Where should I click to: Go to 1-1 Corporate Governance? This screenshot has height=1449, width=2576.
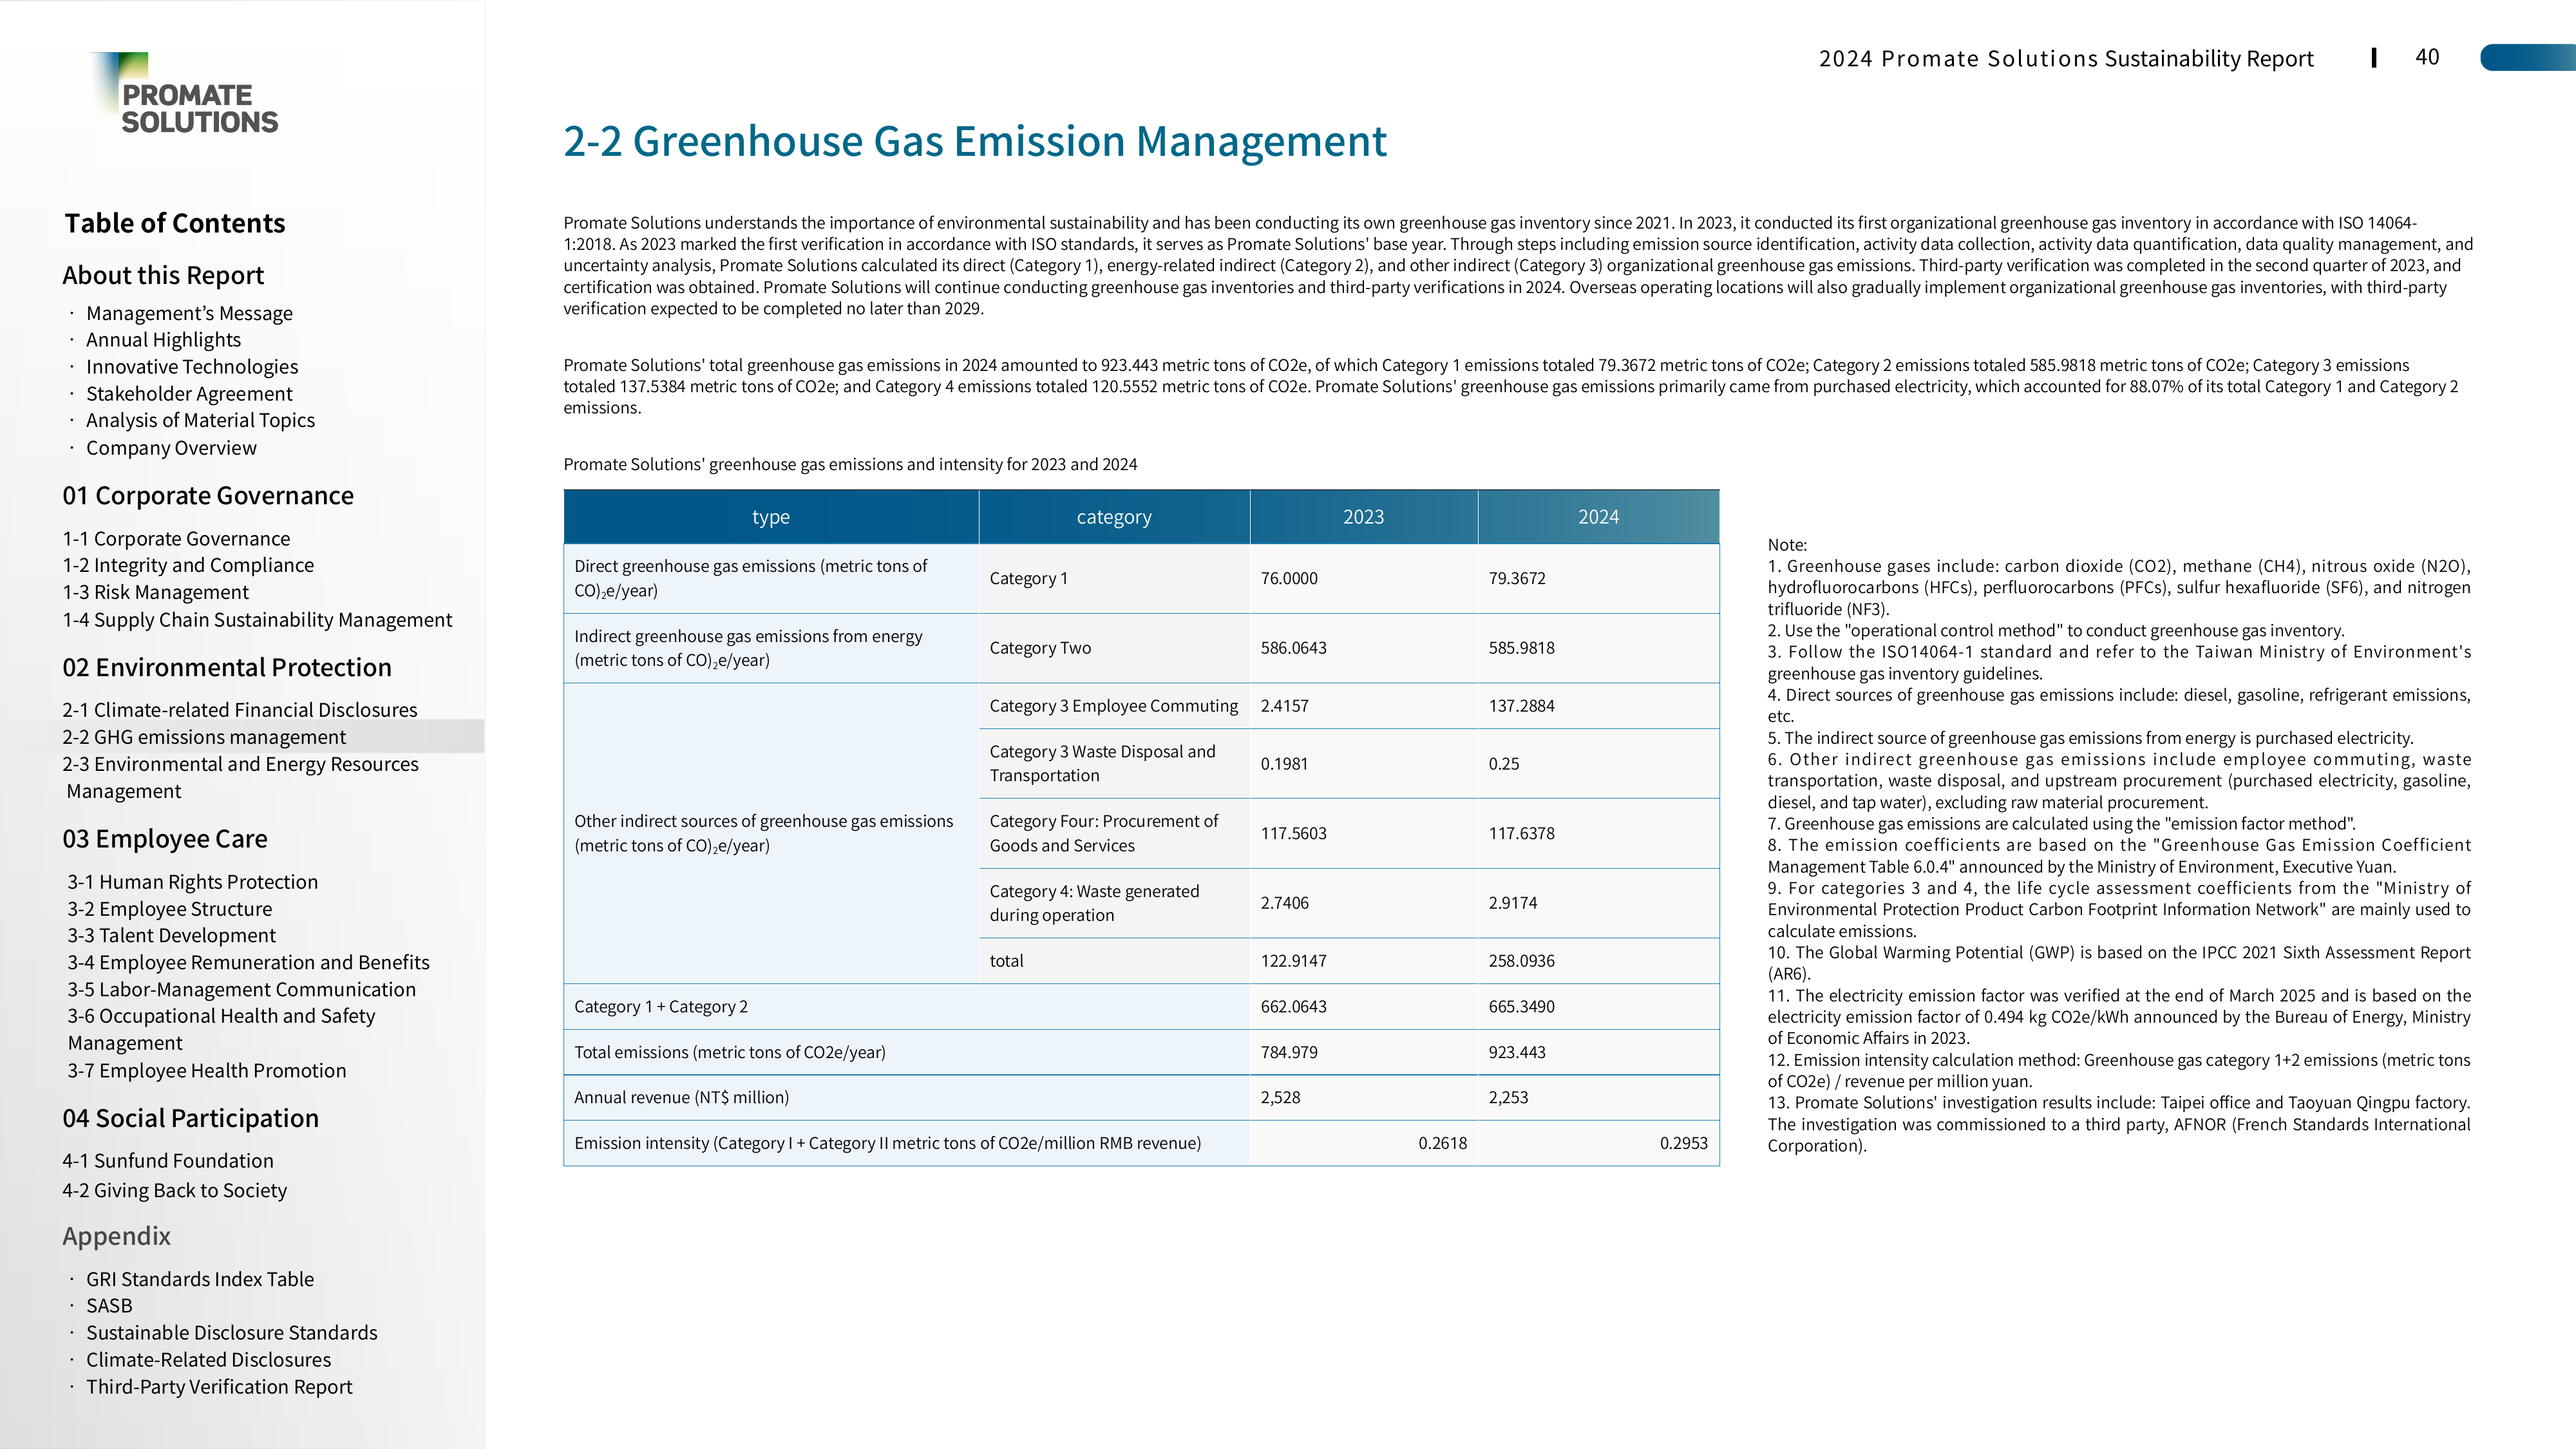coord(176,539)
